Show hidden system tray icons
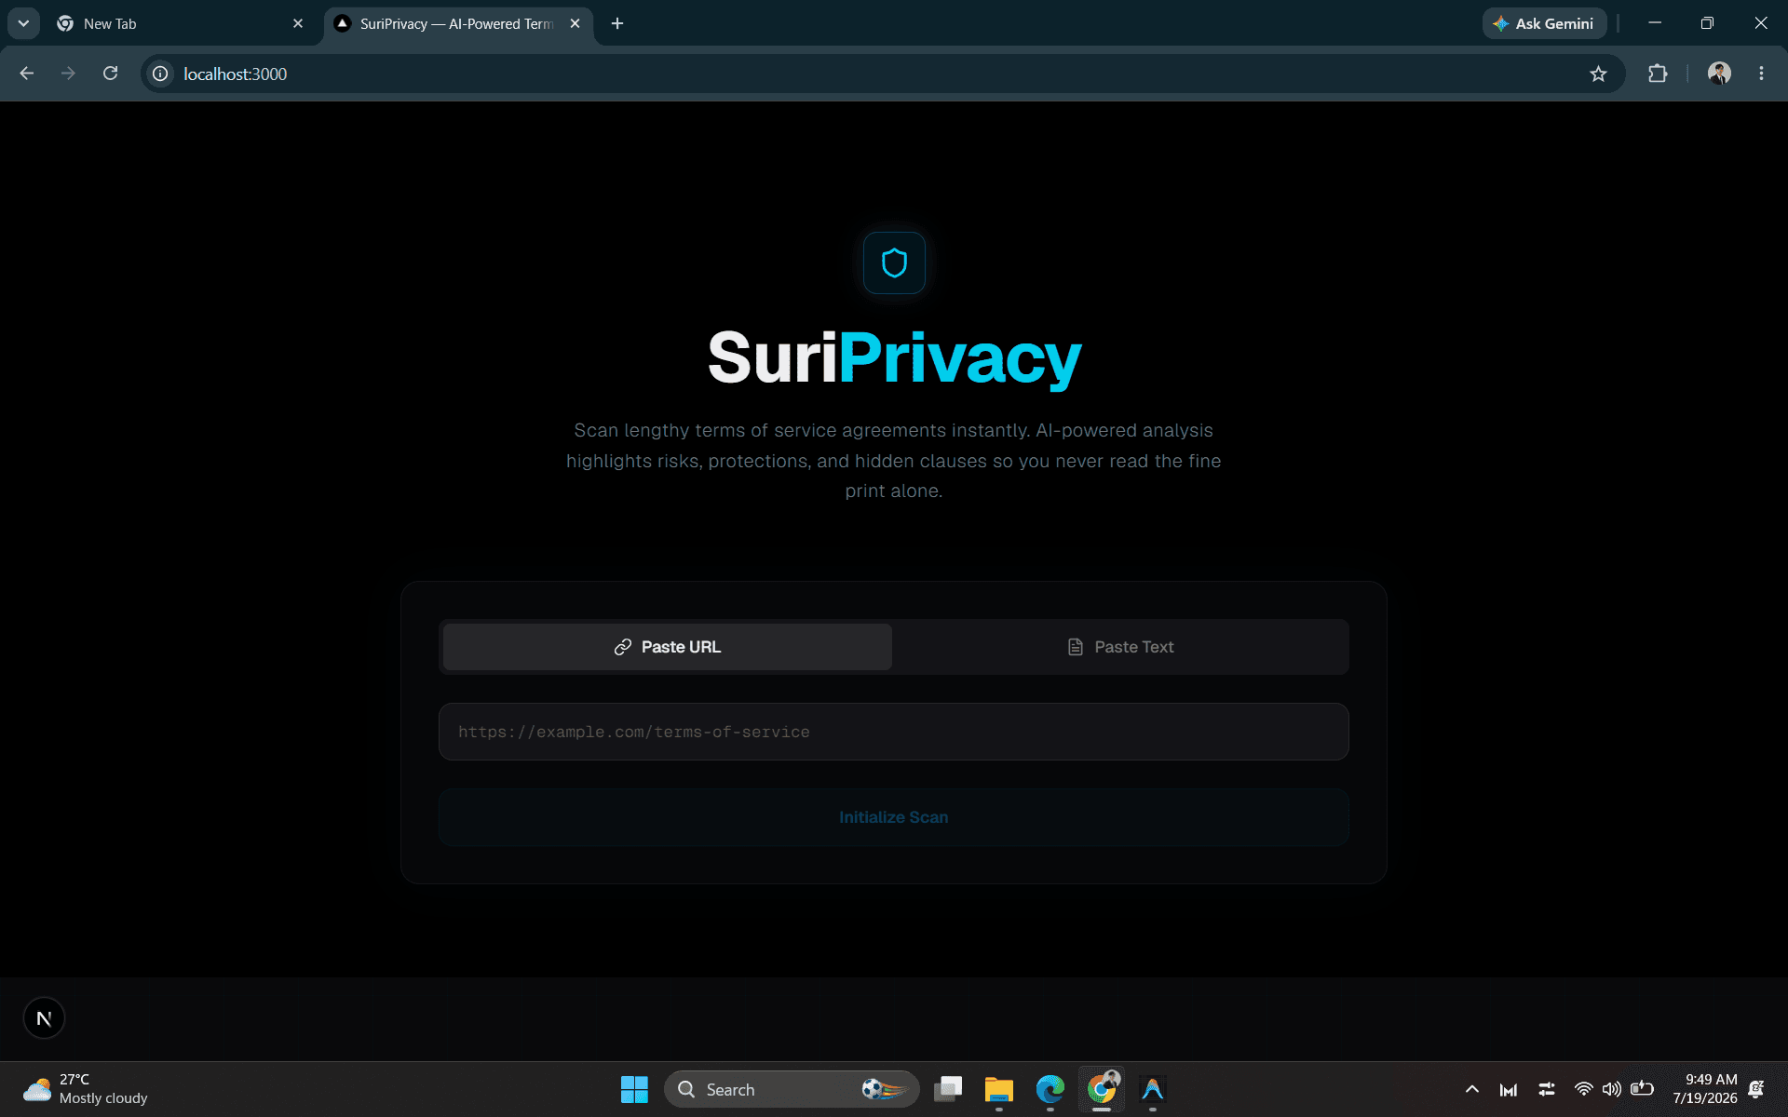 [1472, 1089]
